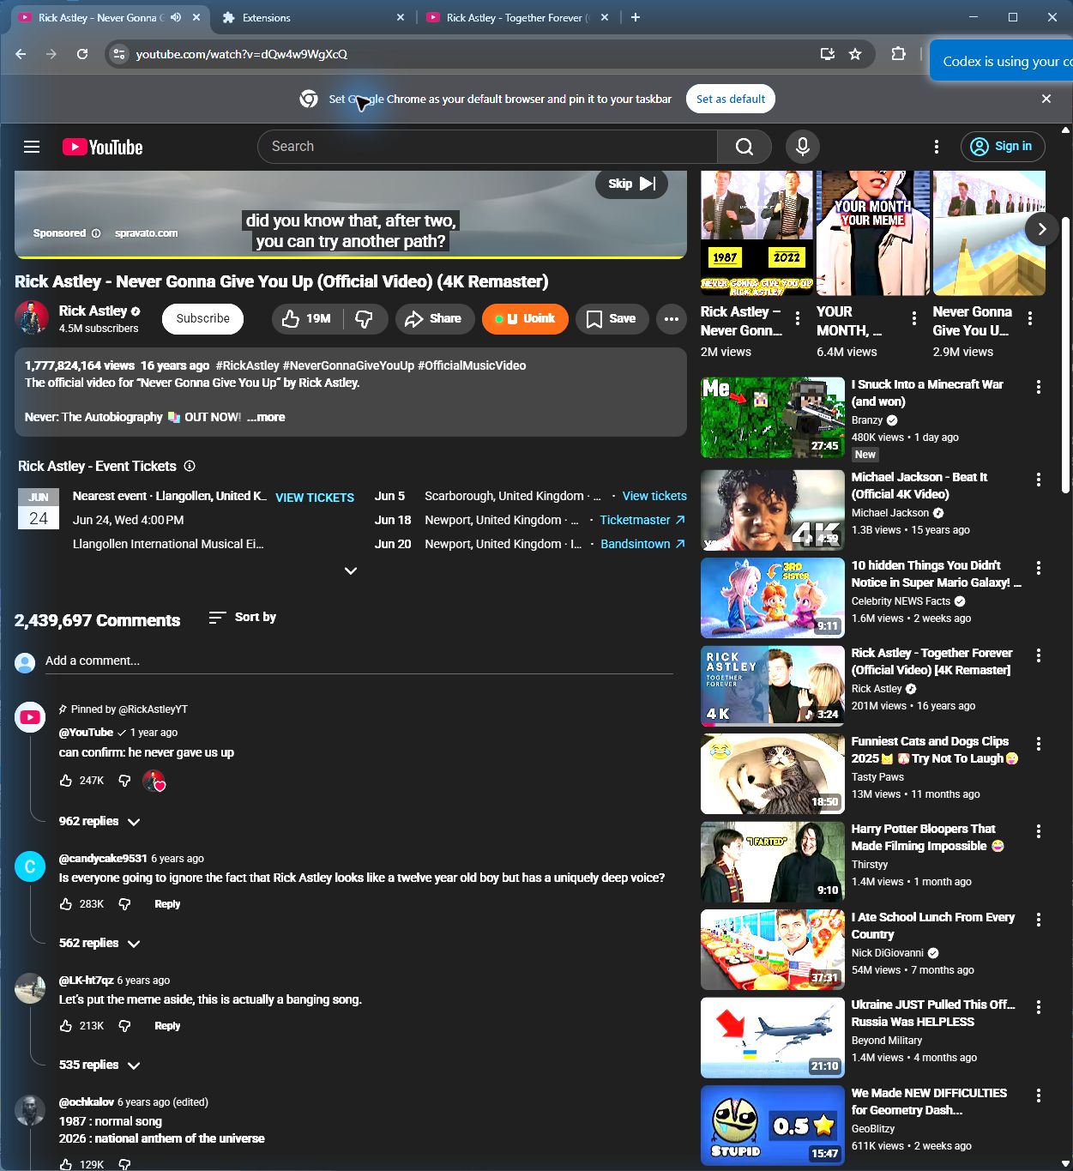View site information icon in address bar

[x=119, y=54]
